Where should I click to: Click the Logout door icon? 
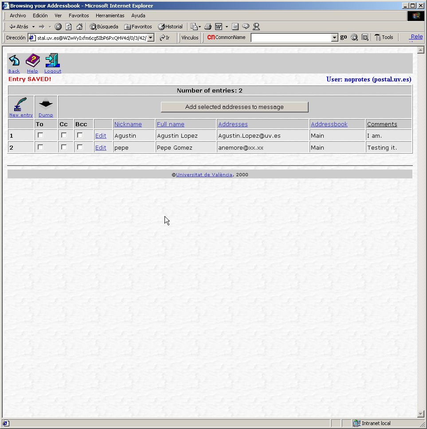pyautogui.click(x=53, y=61)
